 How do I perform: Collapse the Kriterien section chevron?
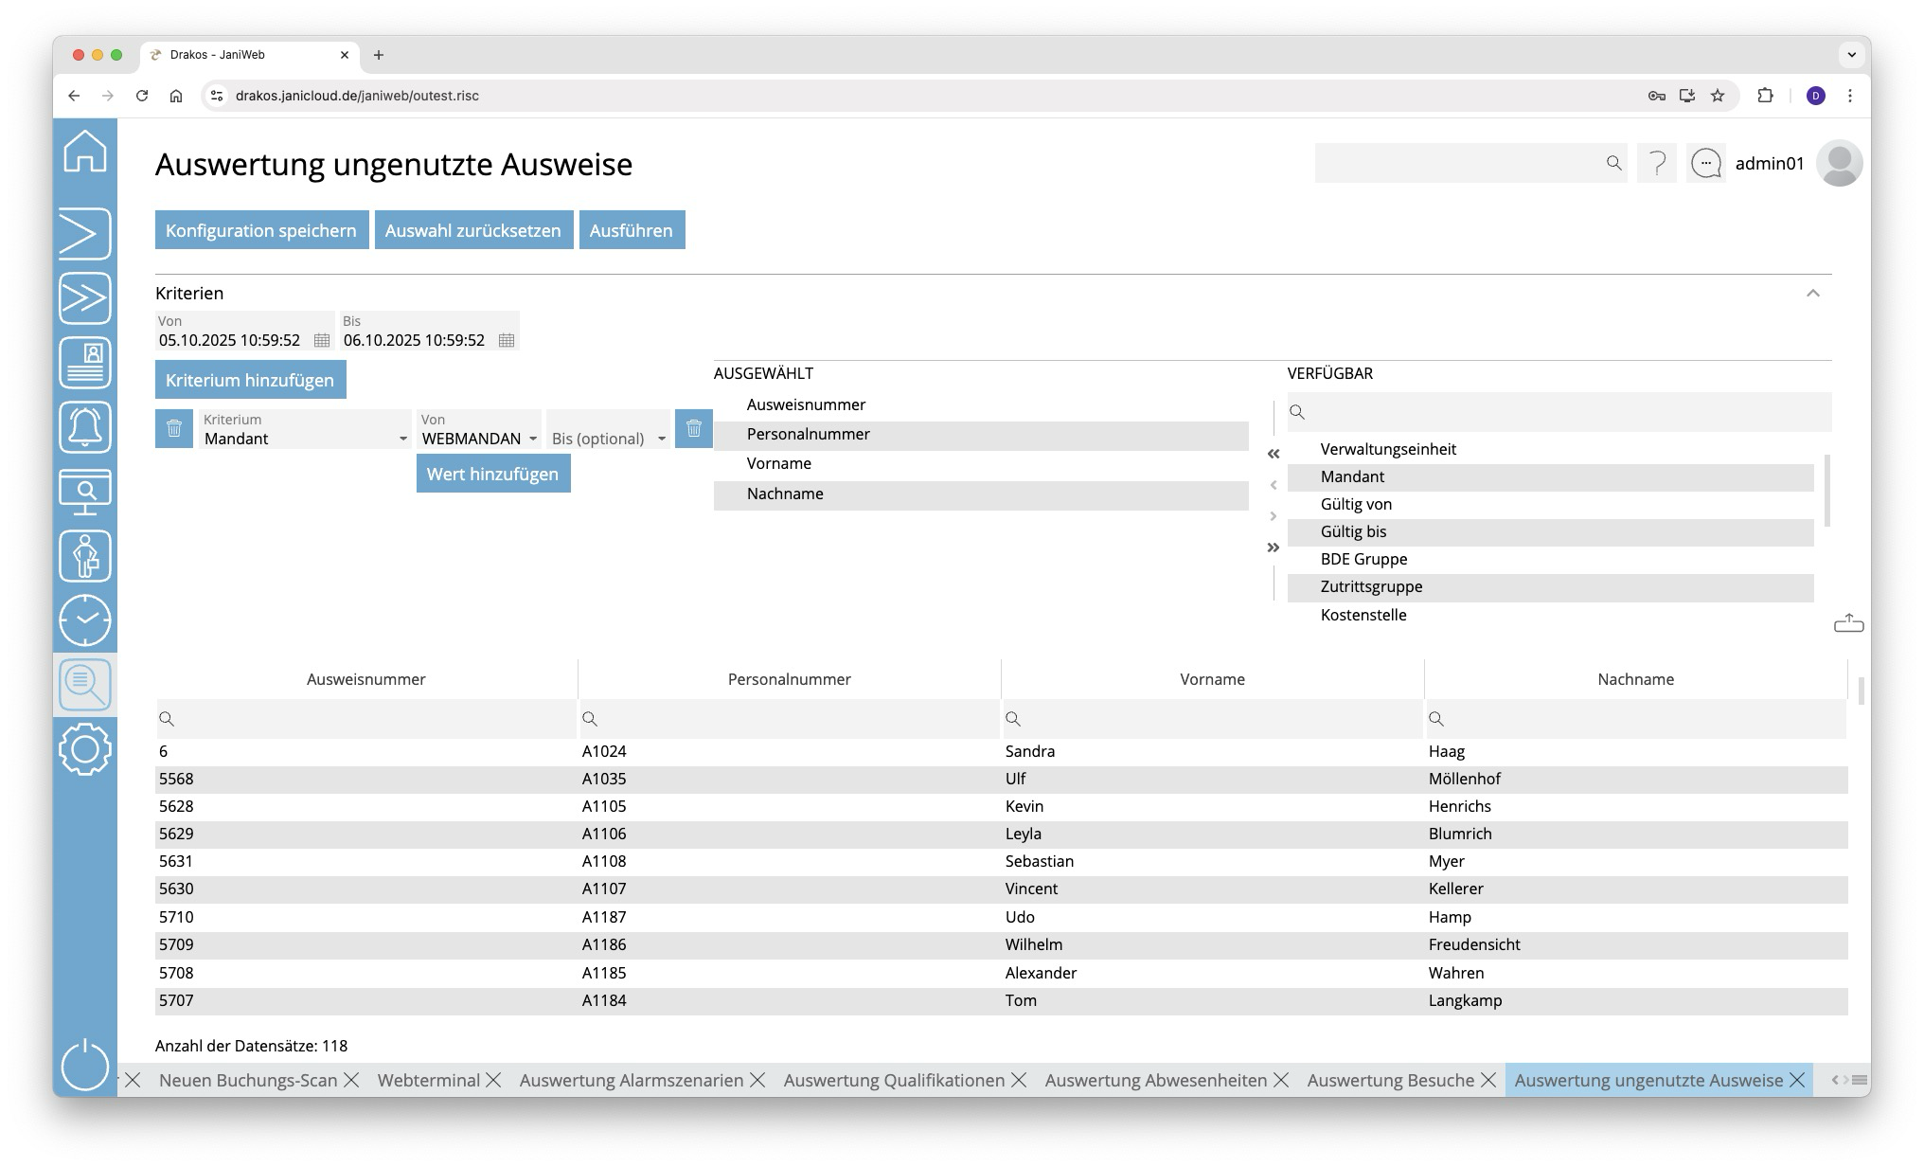click(x=1812, y=294)
